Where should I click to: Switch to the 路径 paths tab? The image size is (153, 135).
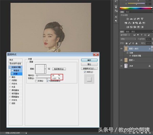click(x=133, y=32)
